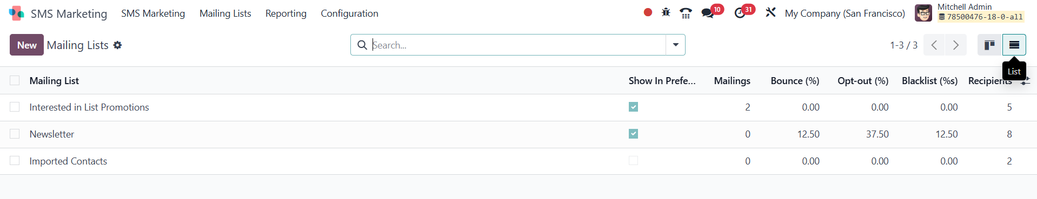This screenshot has width=1037, height=199.
Task: Open the Mitchell Admin user menu
Action: pos(970,12)
